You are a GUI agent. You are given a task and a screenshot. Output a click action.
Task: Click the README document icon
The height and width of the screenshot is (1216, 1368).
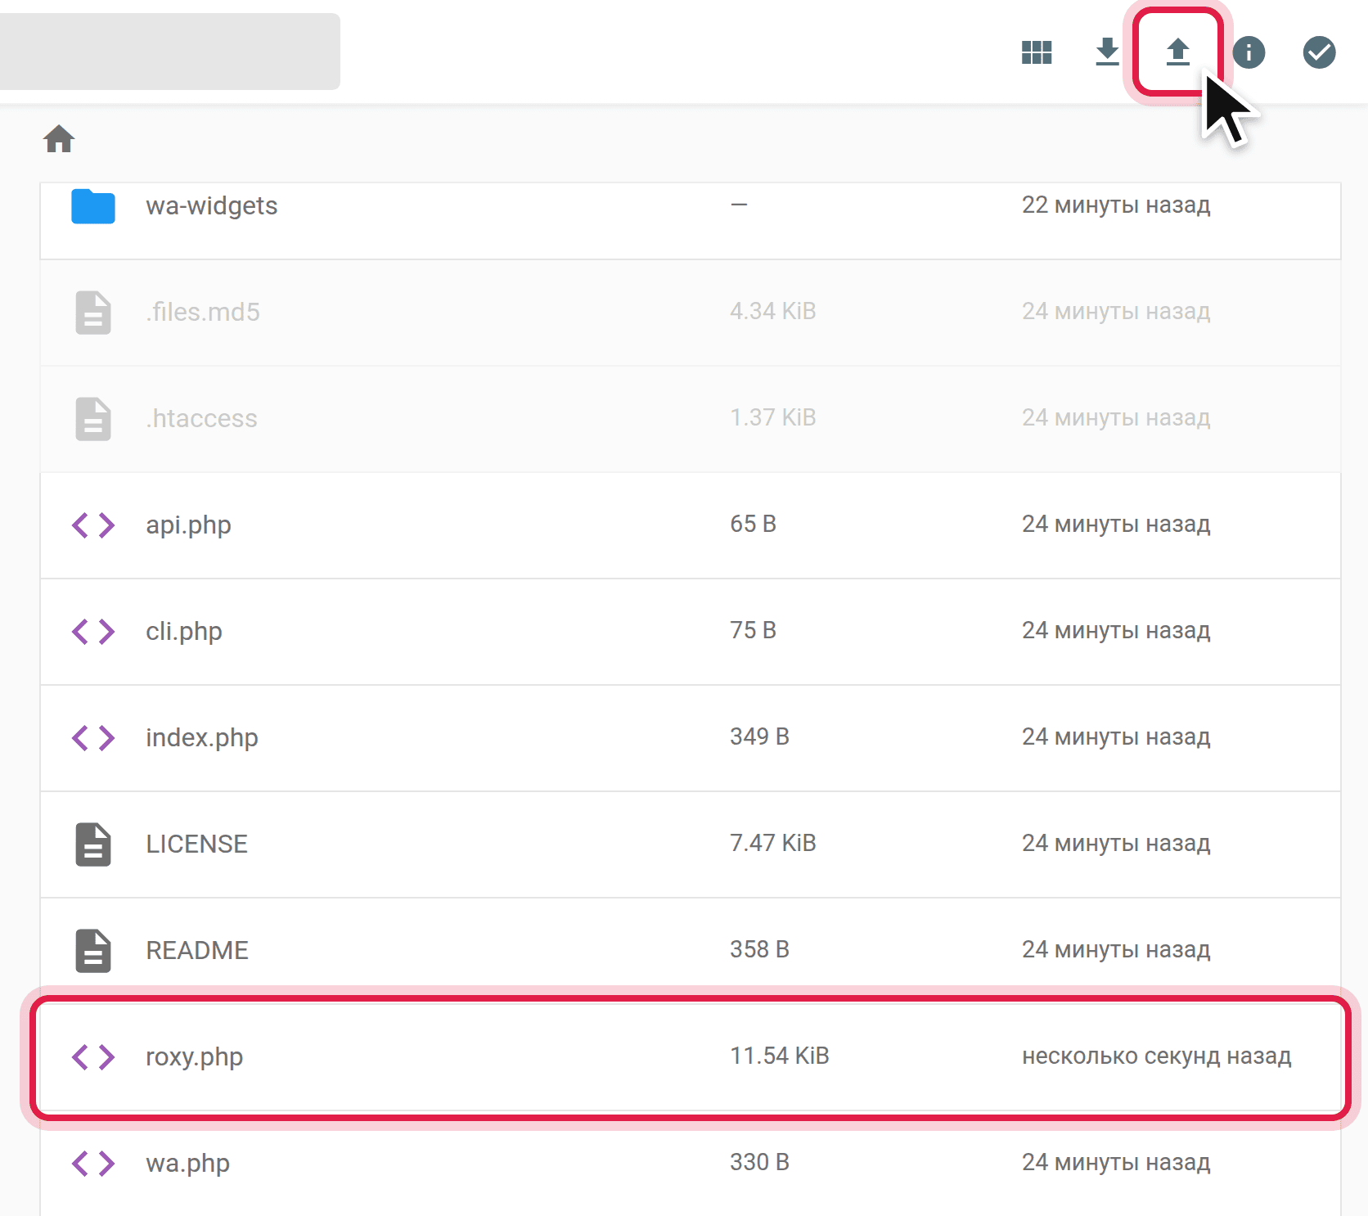(93, 951)
